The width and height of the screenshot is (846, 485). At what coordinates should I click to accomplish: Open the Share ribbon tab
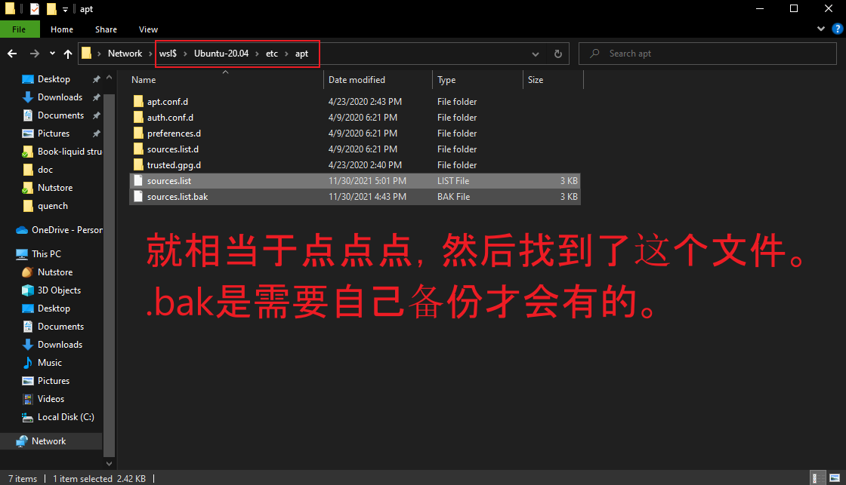click(x=106, y=29)
